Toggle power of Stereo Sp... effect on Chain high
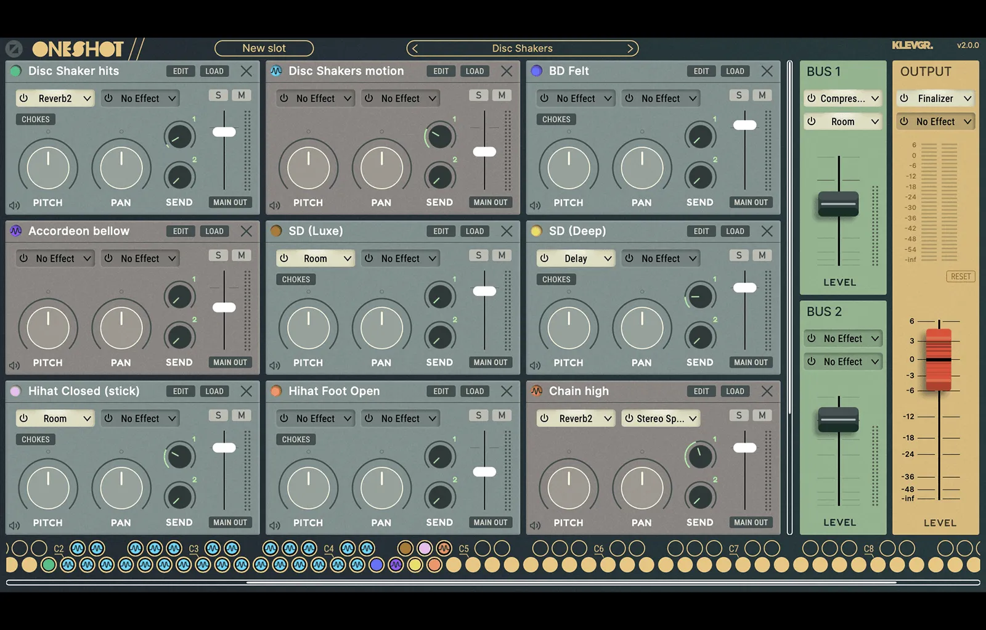 click(629, 418)
